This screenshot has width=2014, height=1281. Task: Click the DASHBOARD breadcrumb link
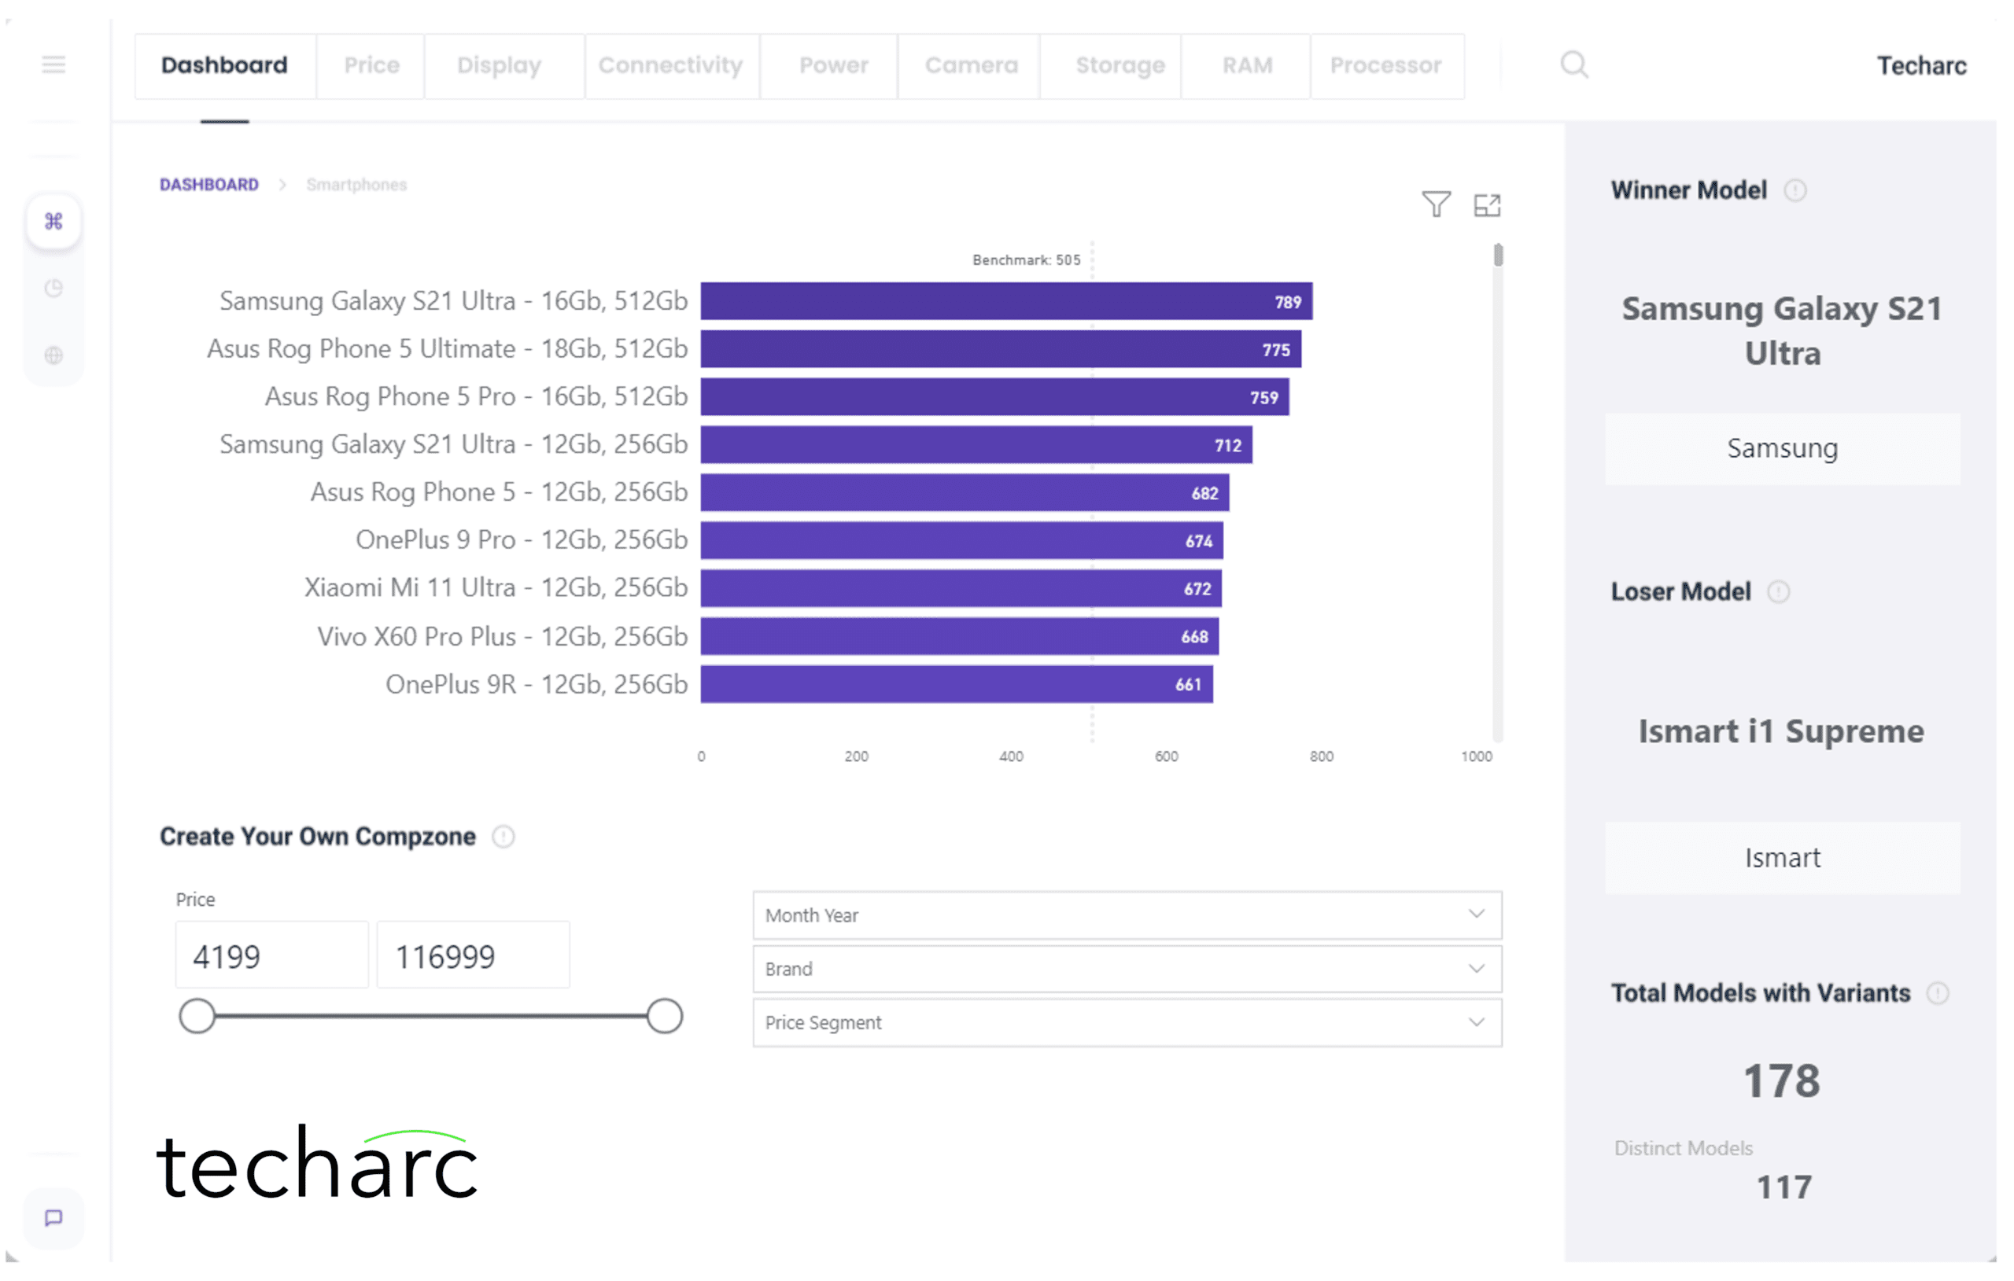point(209,184)
